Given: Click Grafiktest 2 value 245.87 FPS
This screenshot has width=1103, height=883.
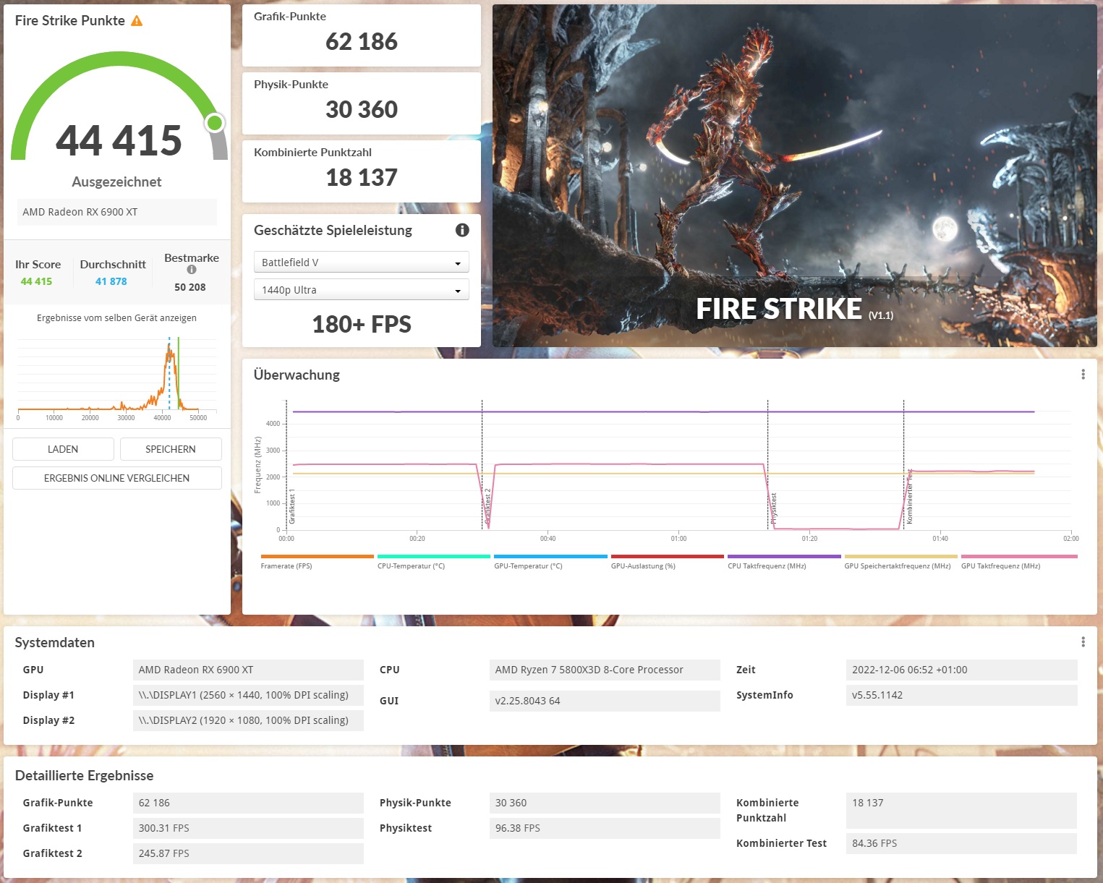Looking at the screenshot, I should point(248,853).
